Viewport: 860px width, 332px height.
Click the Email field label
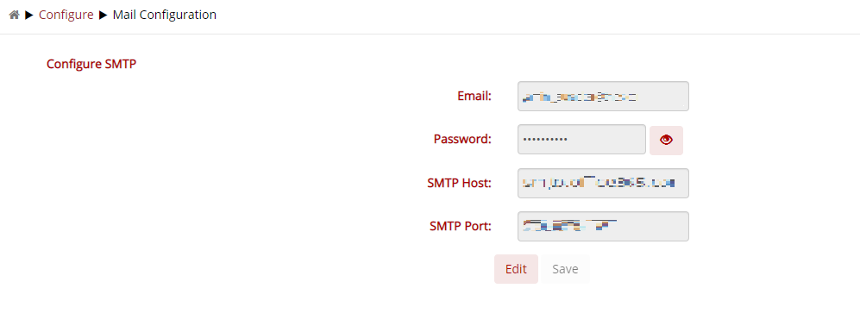tap(474, 96)
